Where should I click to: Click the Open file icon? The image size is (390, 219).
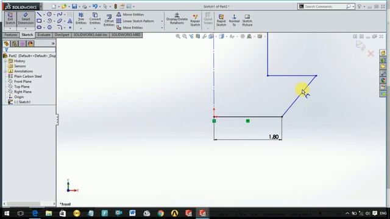64,7
